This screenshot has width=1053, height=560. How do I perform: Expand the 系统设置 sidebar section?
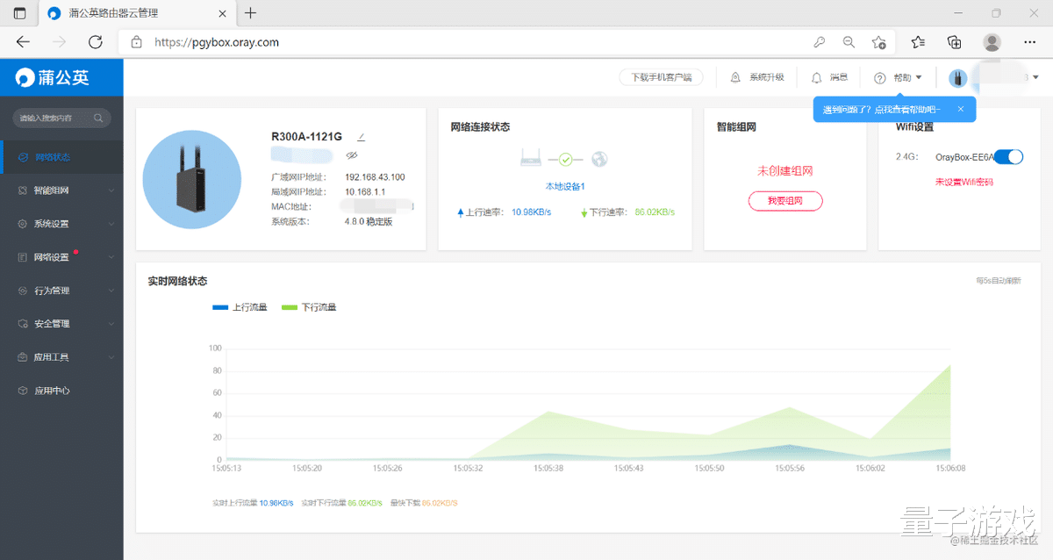[x=61, y=224]
